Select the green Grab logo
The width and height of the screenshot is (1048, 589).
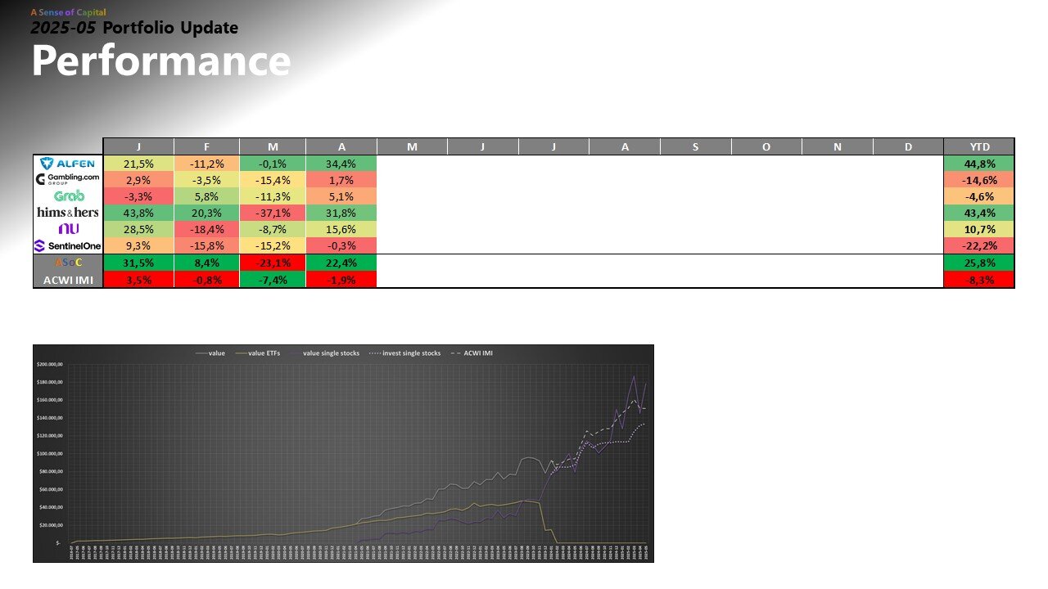click(x=68, y=196)
